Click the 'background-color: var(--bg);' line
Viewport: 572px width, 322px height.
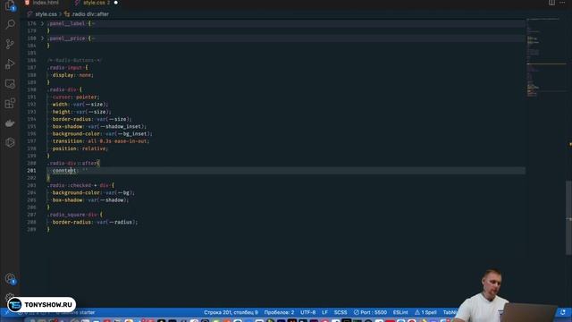tap(93, 193)
